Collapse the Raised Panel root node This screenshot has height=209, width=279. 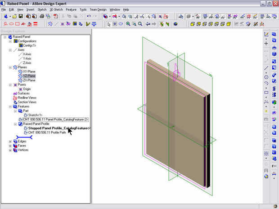click(x=5, y=37)
